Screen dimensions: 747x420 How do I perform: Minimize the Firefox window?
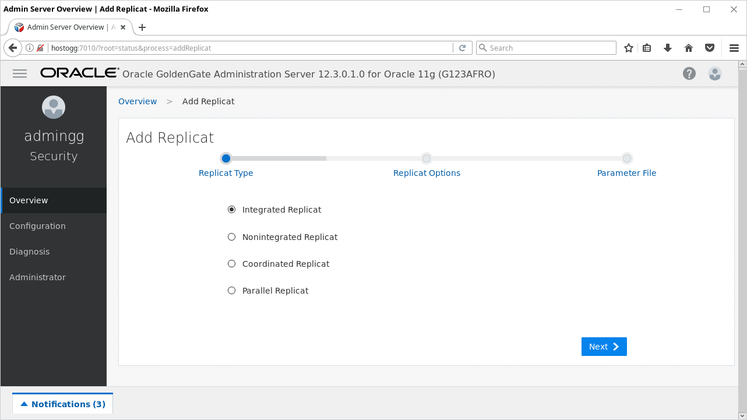[679, 9]
